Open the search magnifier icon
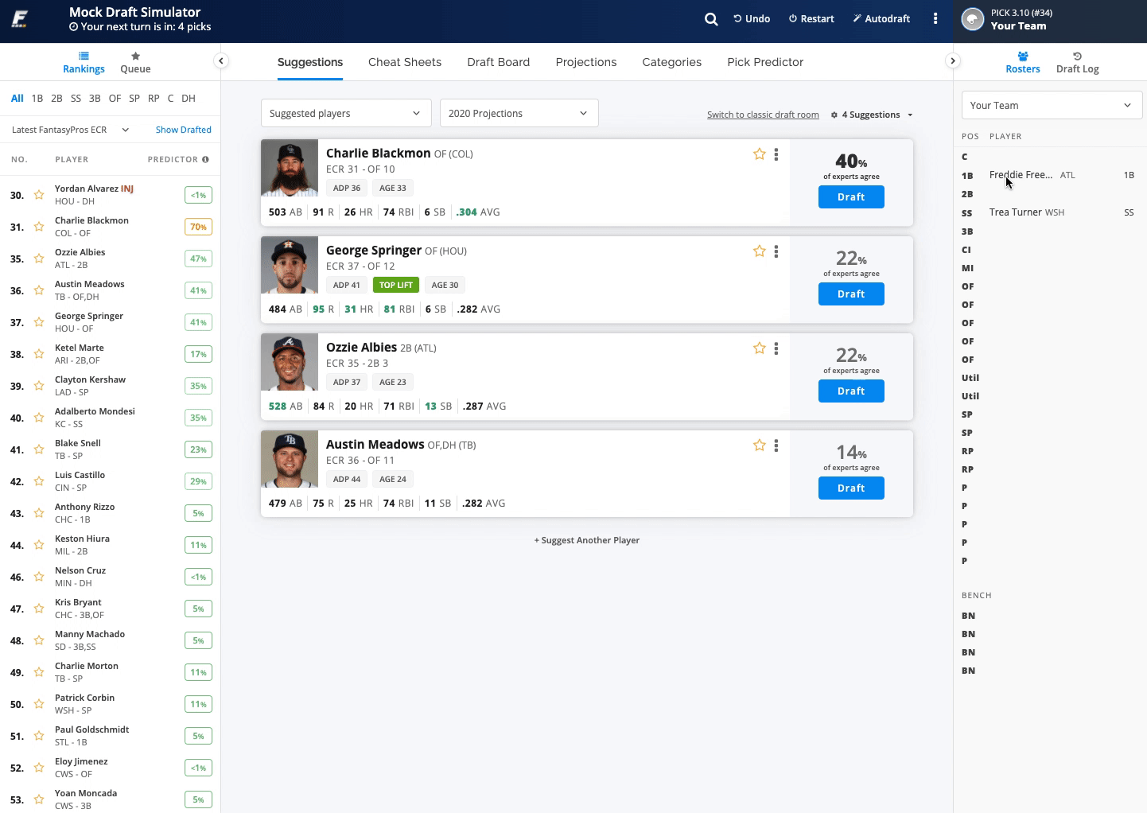This screenshot has height=813, width=1147. coord(711,19)
